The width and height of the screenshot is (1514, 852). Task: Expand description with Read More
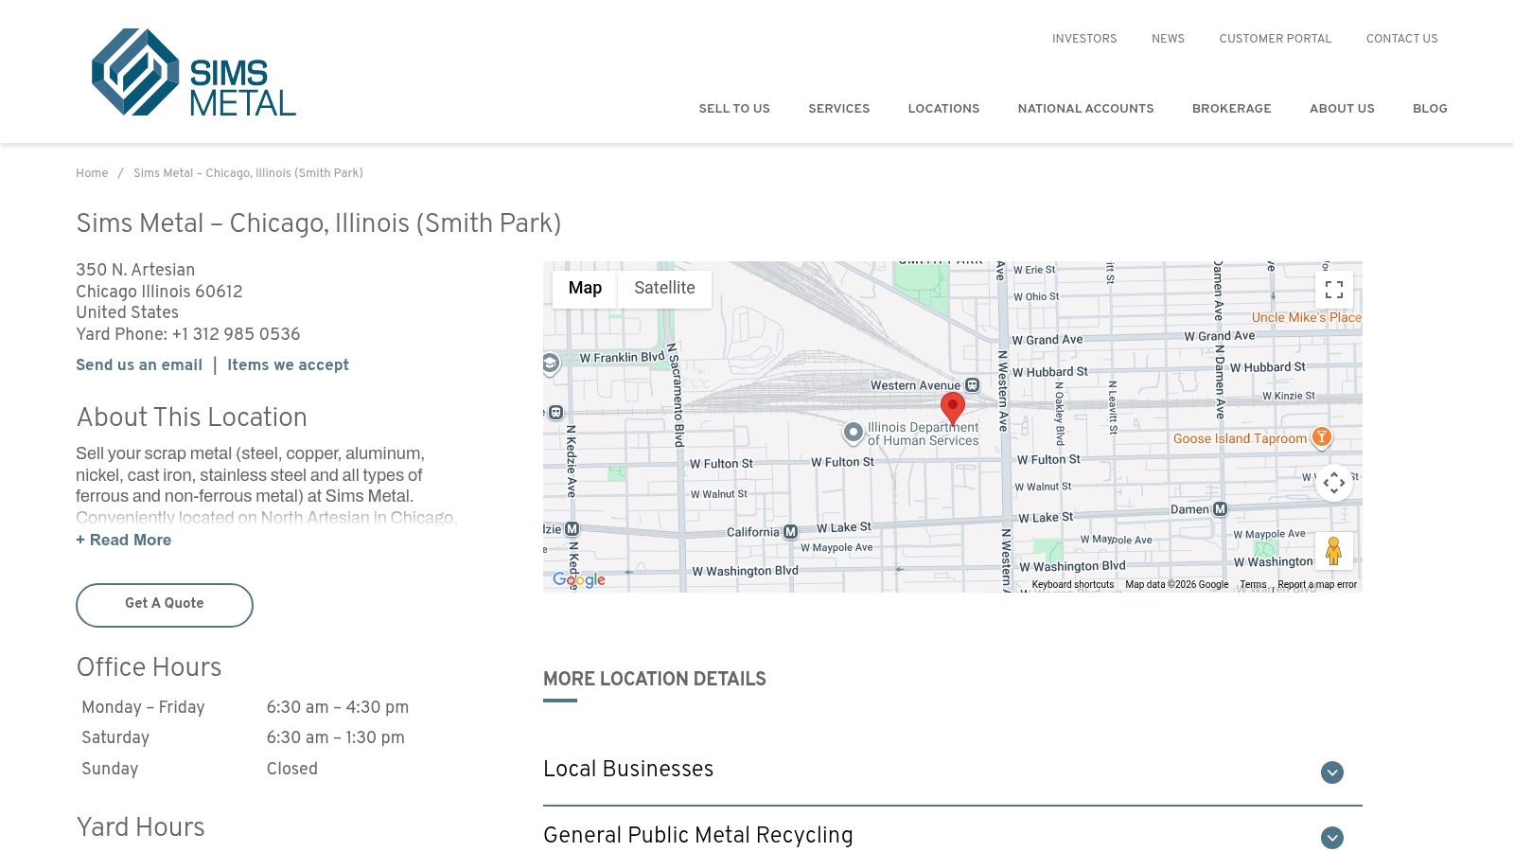[x=124, y=541]
